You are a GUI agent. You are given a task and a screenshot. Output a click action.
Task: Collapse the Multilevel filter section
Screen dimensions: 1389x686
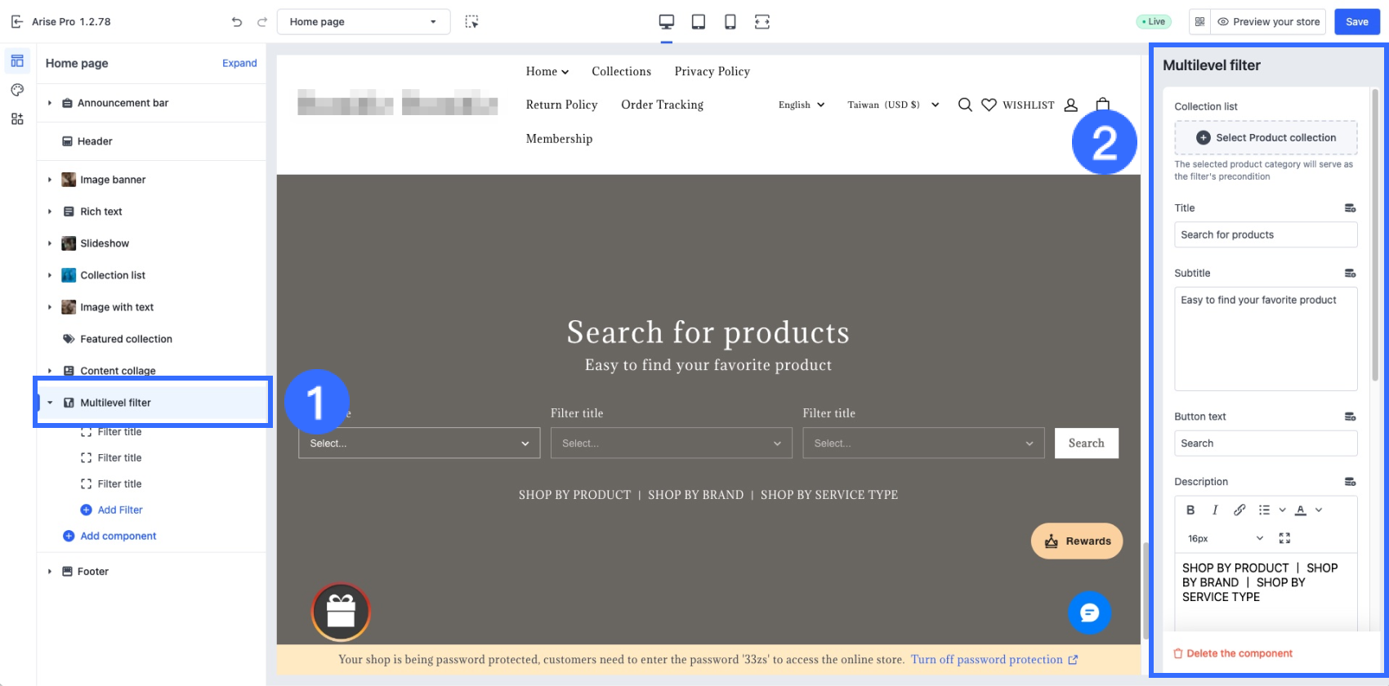coord(50,403)
